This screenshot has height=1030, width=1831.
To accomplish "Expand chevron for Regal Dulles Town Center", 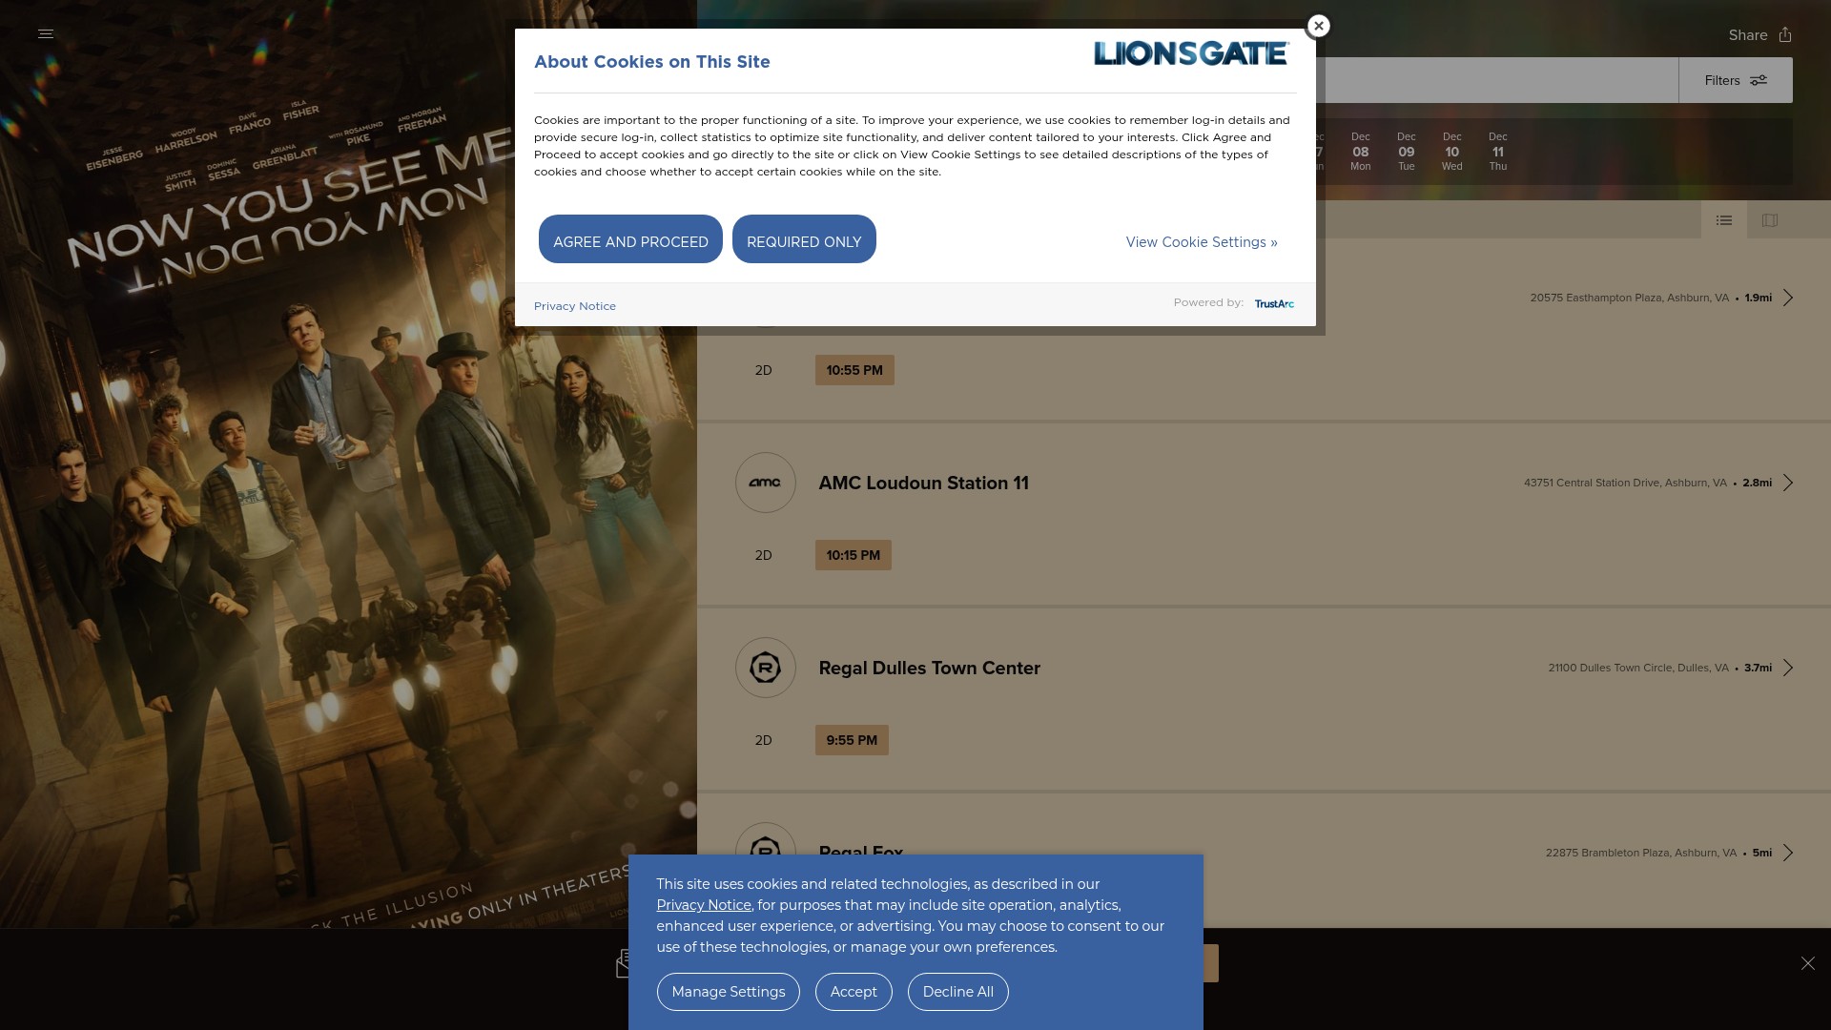I will [1788, 668].
